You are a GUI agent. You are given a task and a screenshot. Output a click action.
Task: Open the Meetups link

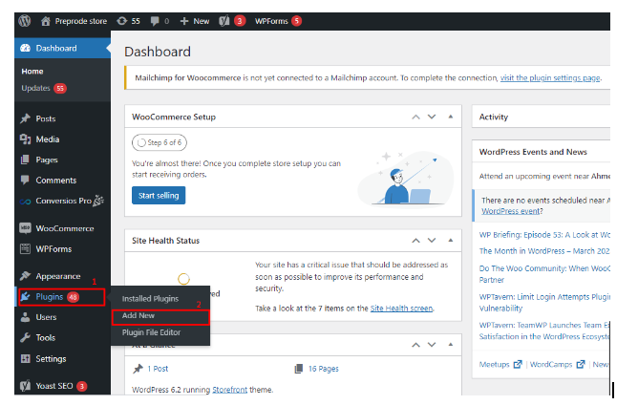click(494, 364)
